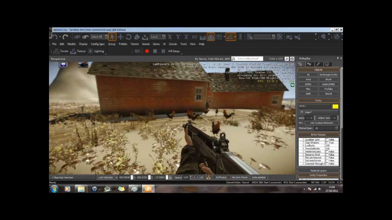Viewport: 392px width, 220px height.
Task: Toggle Receive Wind checkbox
Action: [327, 155]
